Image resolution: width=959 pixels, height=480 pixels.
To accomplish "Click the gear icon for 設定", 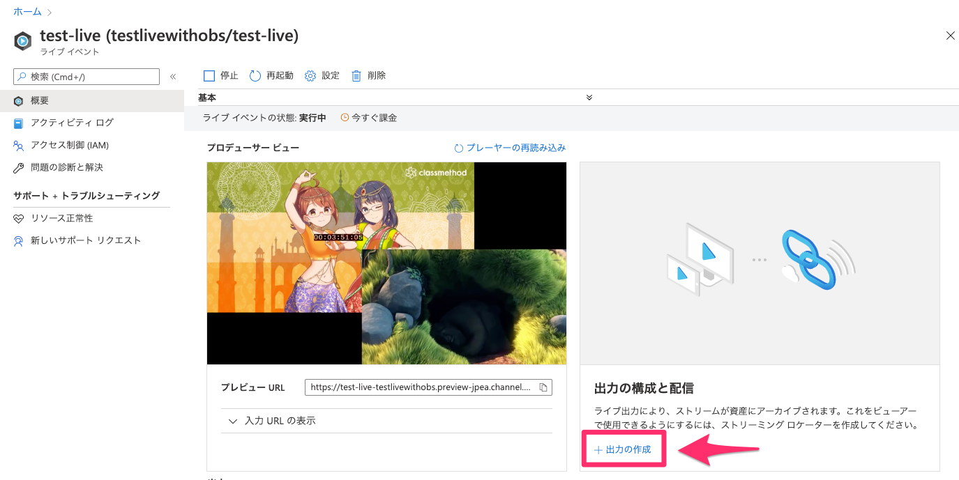I will (x=310, y=75).
